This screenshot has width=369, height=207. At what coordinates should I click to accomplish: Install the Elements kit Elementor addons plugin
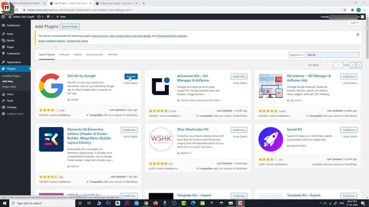pos(129,130)
